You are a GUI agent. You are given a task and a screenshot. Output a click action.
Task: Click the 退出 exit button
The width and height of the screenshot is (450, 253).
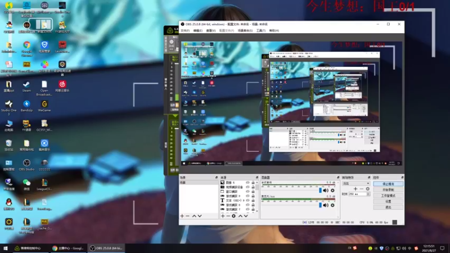click(x=388, y=207)
